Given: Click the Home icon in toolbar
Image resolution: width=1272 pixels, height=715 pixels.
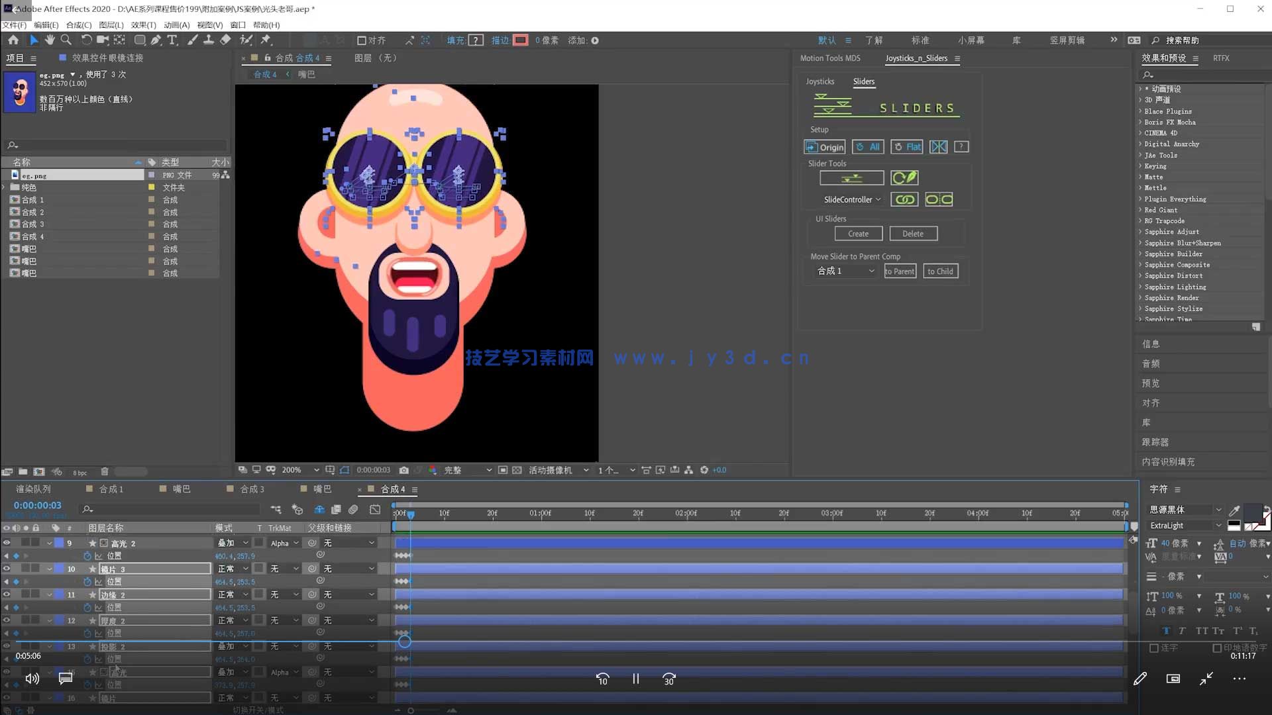Looking at the screenshot, I should click(x=13, y=40).
